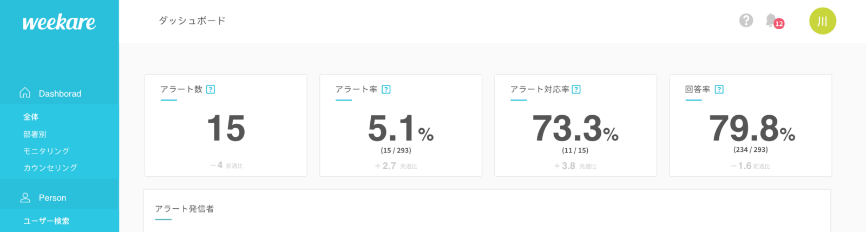The image size is (866, 232).
Task: Click the Dashborad section label
Action: [x=60, y=94]
